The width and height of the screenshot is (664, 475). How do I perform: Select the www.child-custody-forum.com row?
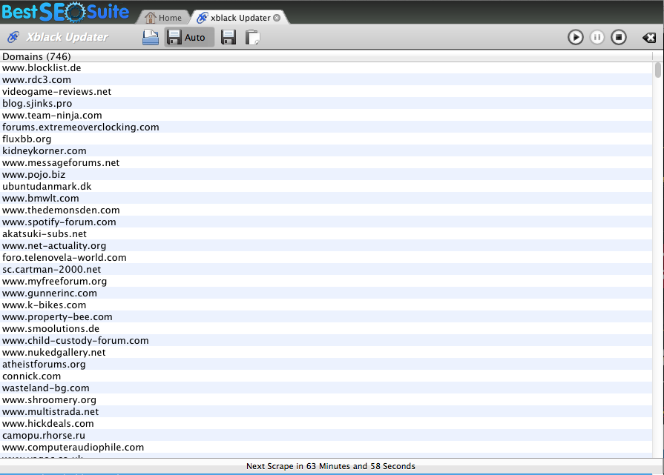click(326, 340)
